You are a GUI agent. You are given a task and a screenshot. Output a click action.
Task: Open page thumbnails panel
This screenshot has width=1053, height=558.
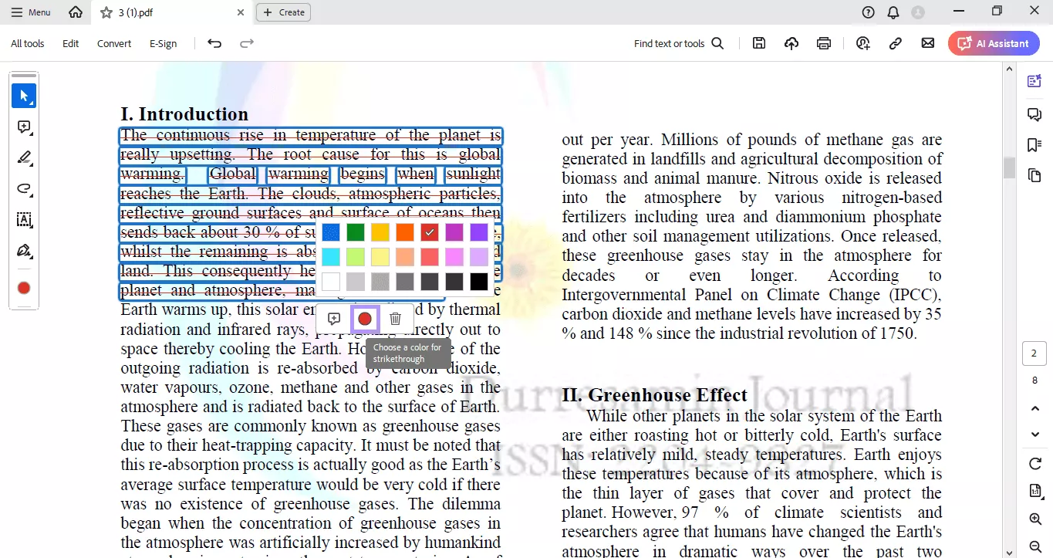[1034, 175]
